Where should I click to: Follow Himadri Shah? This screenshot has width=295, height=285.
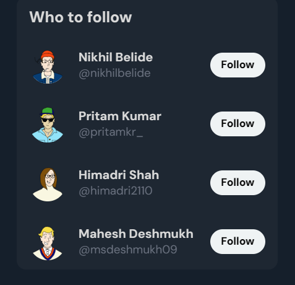pyautogui.click(x=237, y=183)
